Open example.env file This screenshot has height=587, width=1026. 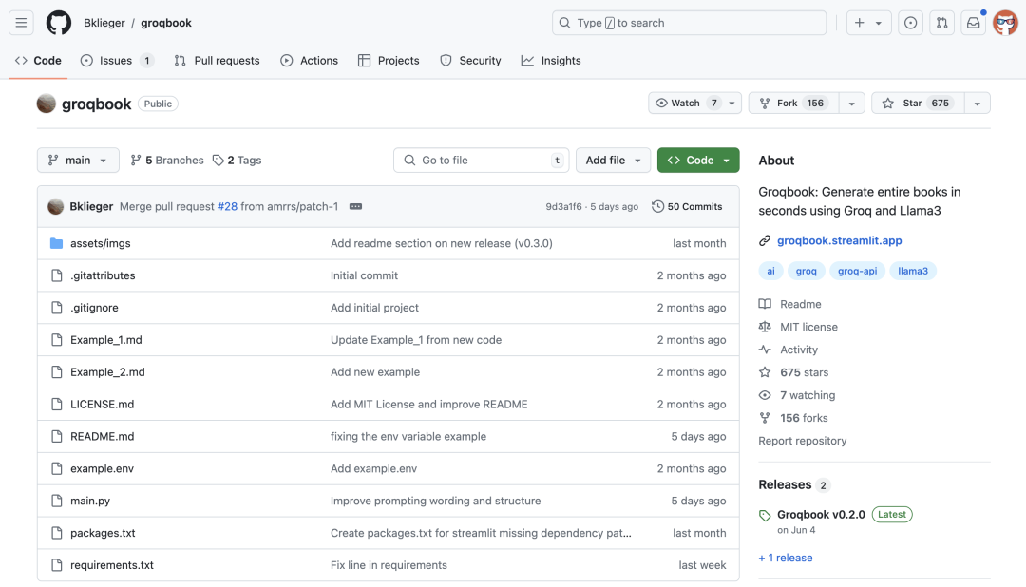[102, 468]
